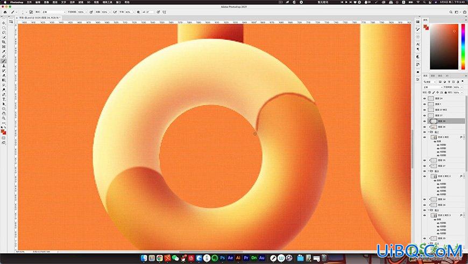The height and width of the screenshot is (264, 468).
Task: Open the 窗口 menu
Action: 118,2
